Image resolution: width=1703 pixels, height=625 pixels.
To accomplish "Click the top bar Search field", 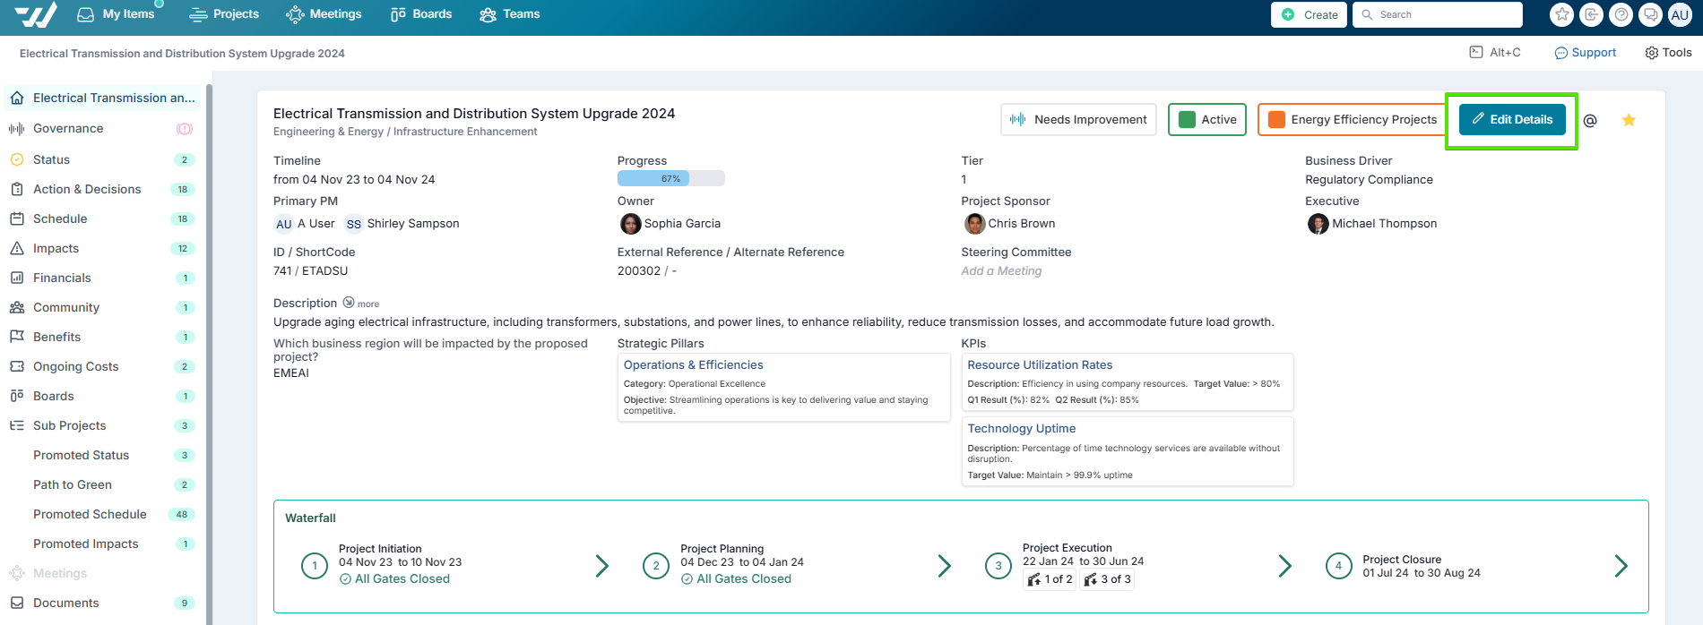I will 1438,14.
